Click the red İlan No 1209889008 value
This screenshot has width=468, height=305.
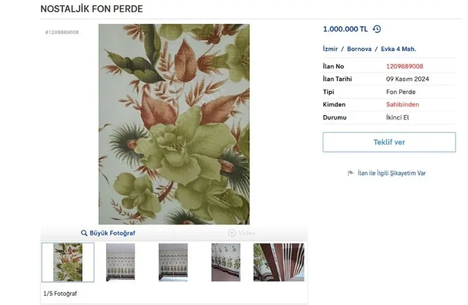(x=404, y=67)
